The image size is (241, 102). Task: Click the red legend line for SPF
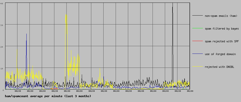pyautogui.click(x=197, y=41)
